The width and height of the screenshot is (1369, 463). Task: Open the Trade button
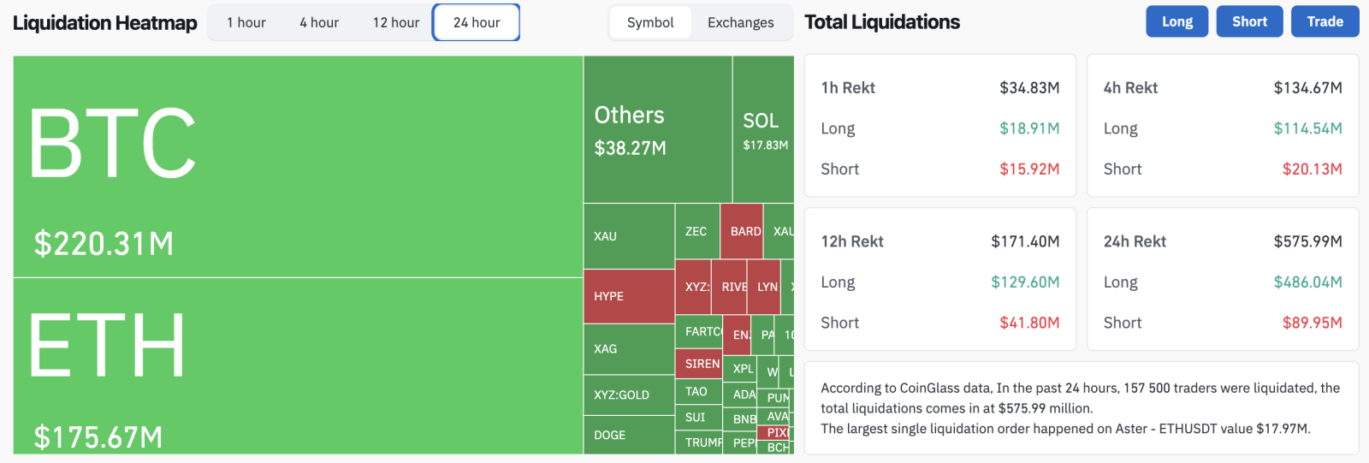tap(1325, 21)
